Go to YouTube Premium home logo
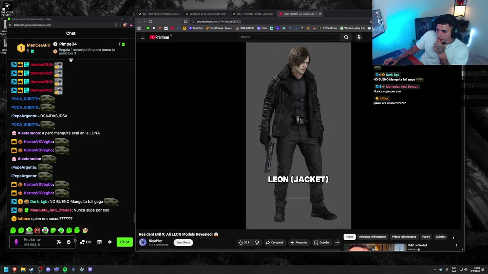This screenshot has height=274, width=488. click(159, 37)
